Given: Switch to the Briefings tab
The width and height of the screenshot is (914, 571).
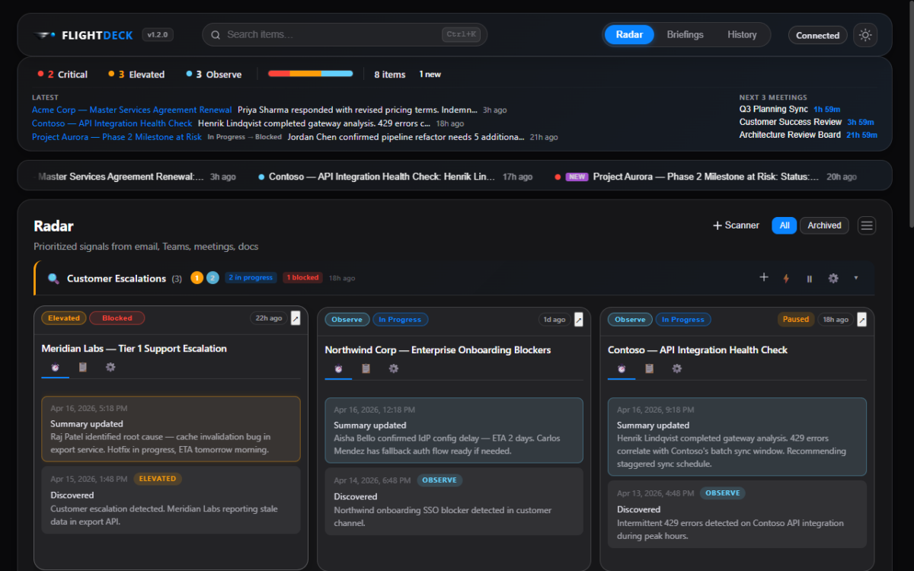Looking at the screenshot, I should [x=685, y=35].
